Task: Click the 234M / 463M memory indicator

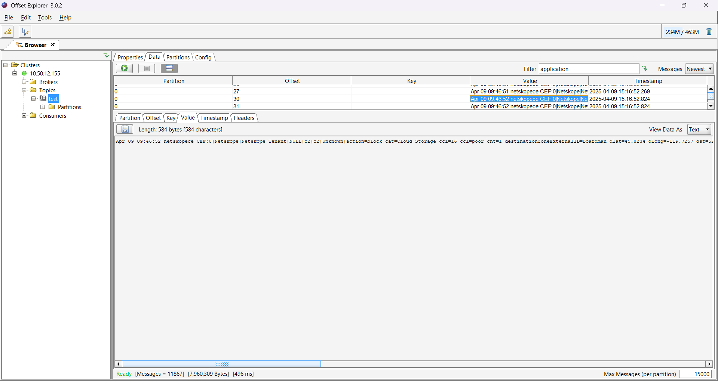Action: point(682,32)
